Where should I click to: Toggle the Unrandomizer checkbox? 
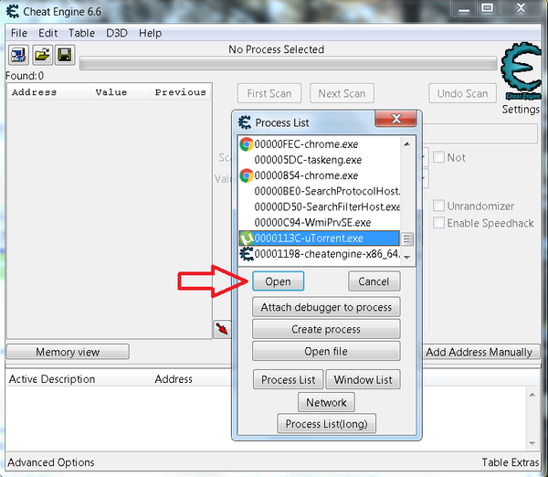pyautogui.click(x=438, y=206)
